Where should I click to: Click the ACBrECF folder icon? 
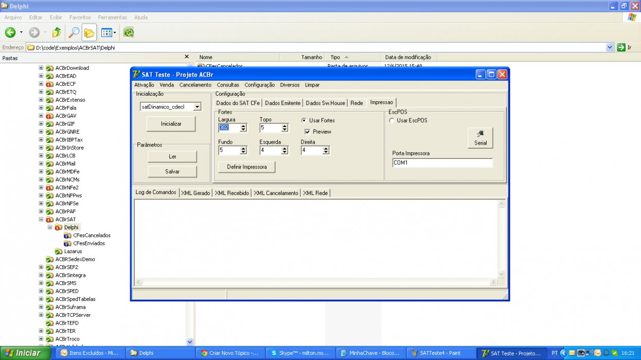pos(50,84)
